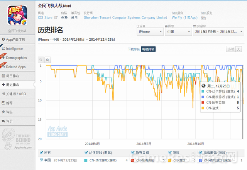Open the iOS Store link
247x170 pixels.
click(45, 17)
